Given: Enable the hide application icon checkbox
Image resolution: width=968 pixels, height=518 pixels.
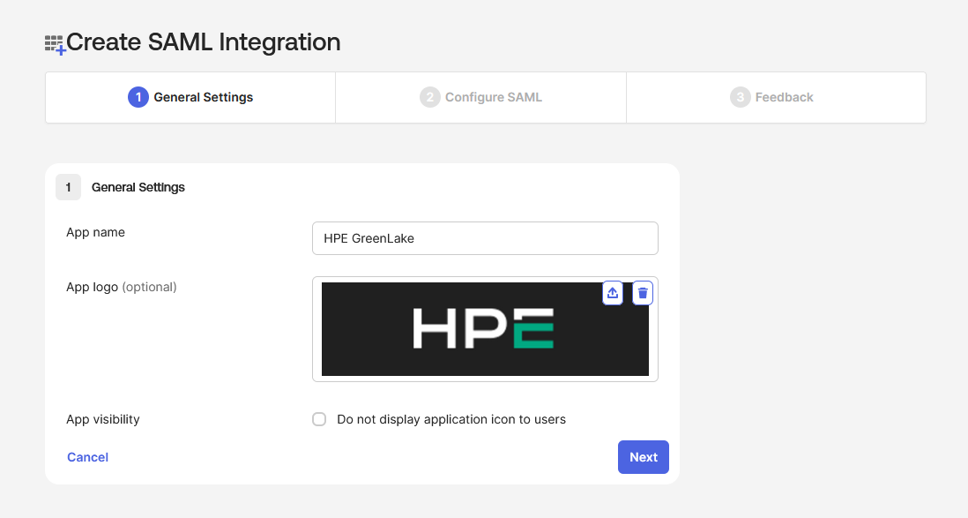Looking at the screenshot, I should pyautogui.click(x=319, y=419).
